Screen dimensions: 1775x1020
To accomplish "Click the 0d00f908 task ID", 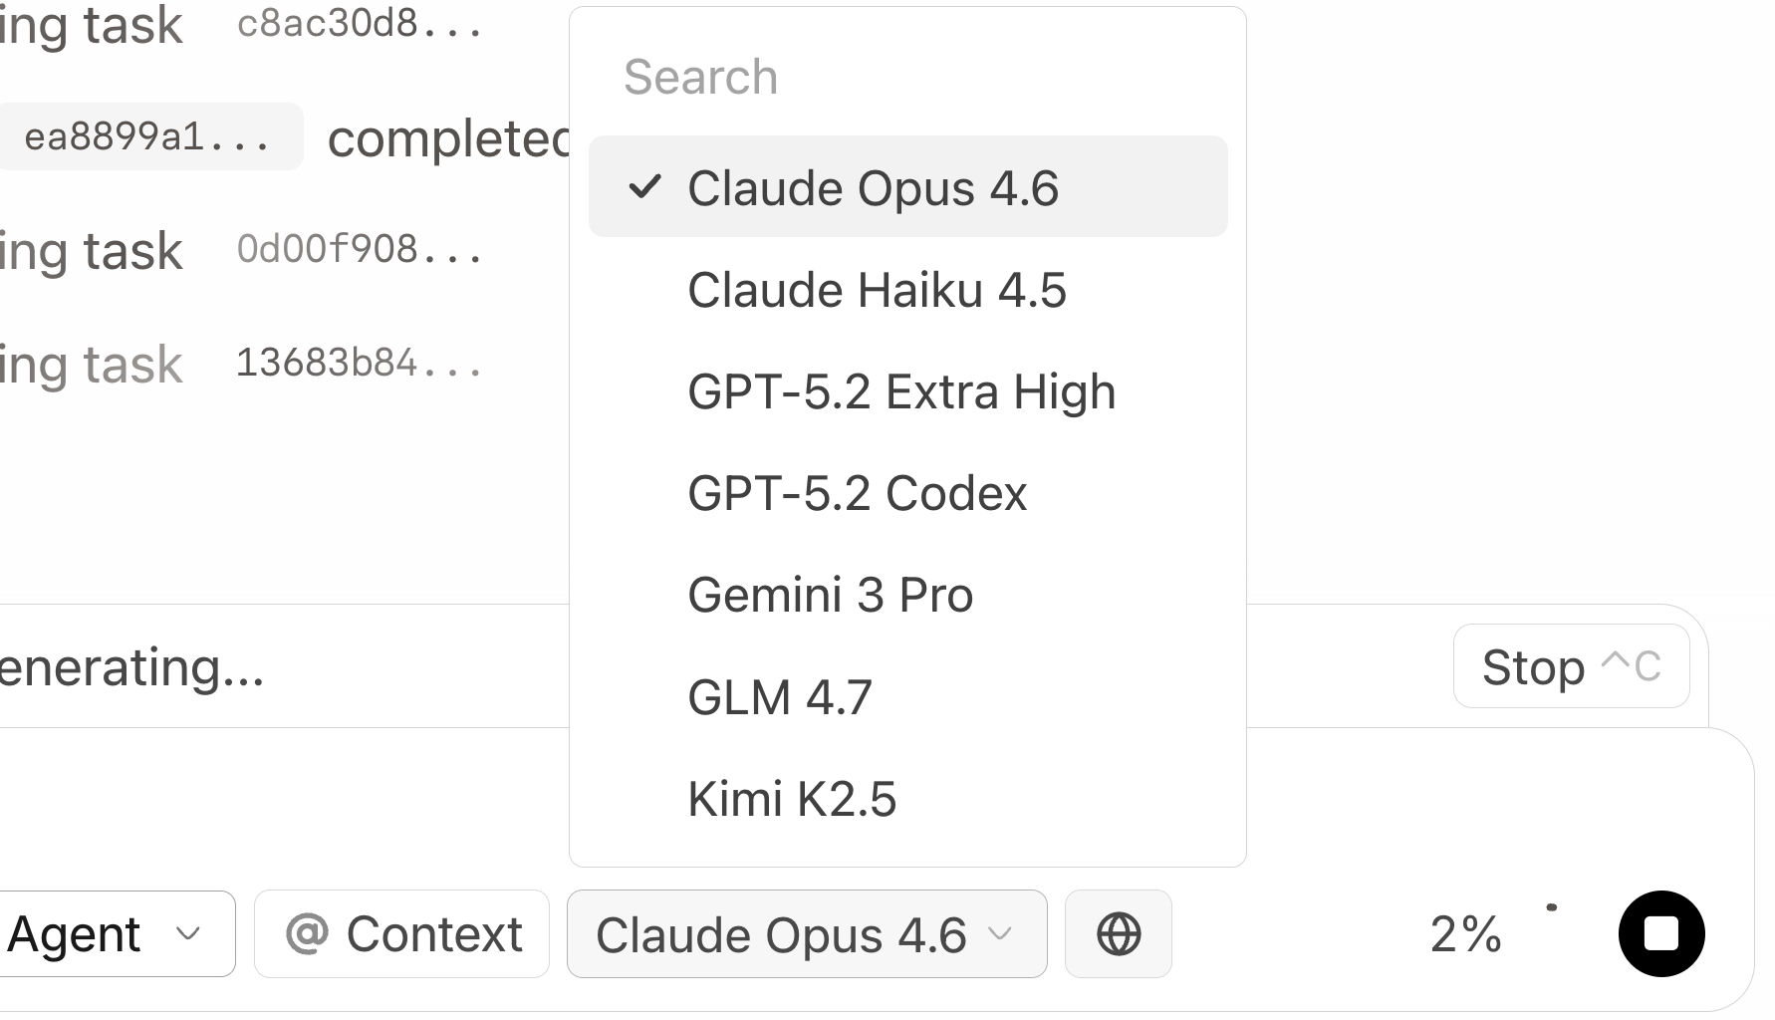I will click(359, 249).
